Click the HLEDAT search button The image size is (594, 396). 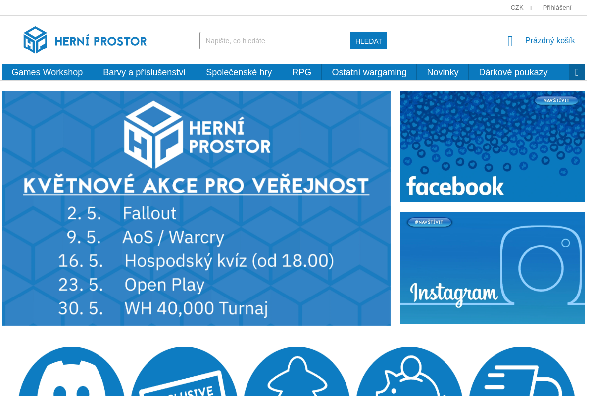point(369,41)
